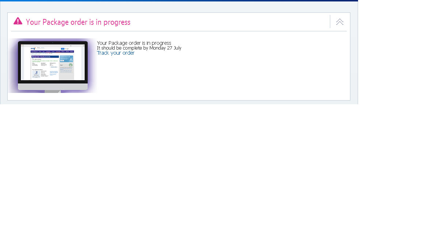Click the 'Monday 27 July' completion date text

165,48
